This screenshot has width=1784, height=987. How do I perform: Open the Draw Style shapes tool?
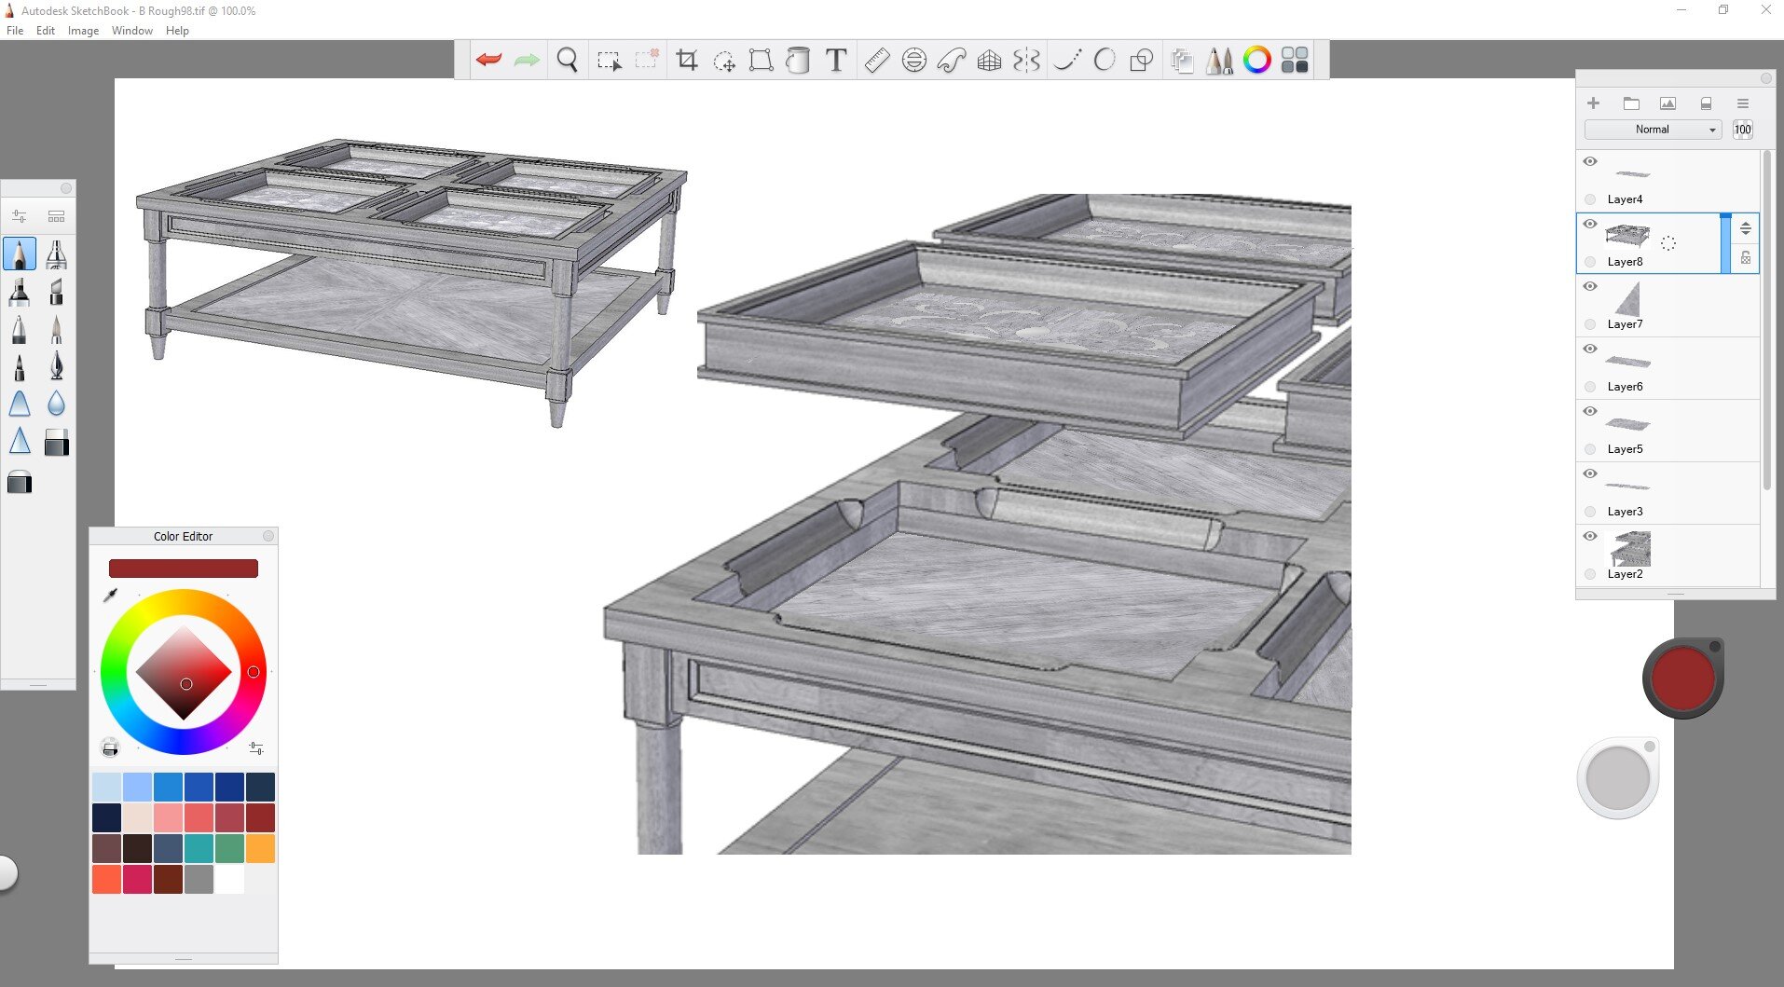click(x=1142, y=61)
